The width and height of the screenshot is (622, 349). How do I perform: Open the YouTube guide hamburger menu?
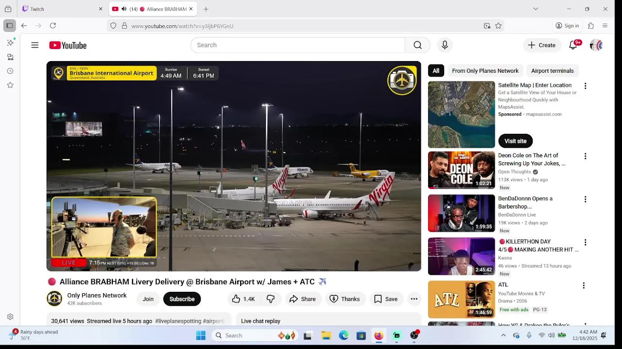35,45
